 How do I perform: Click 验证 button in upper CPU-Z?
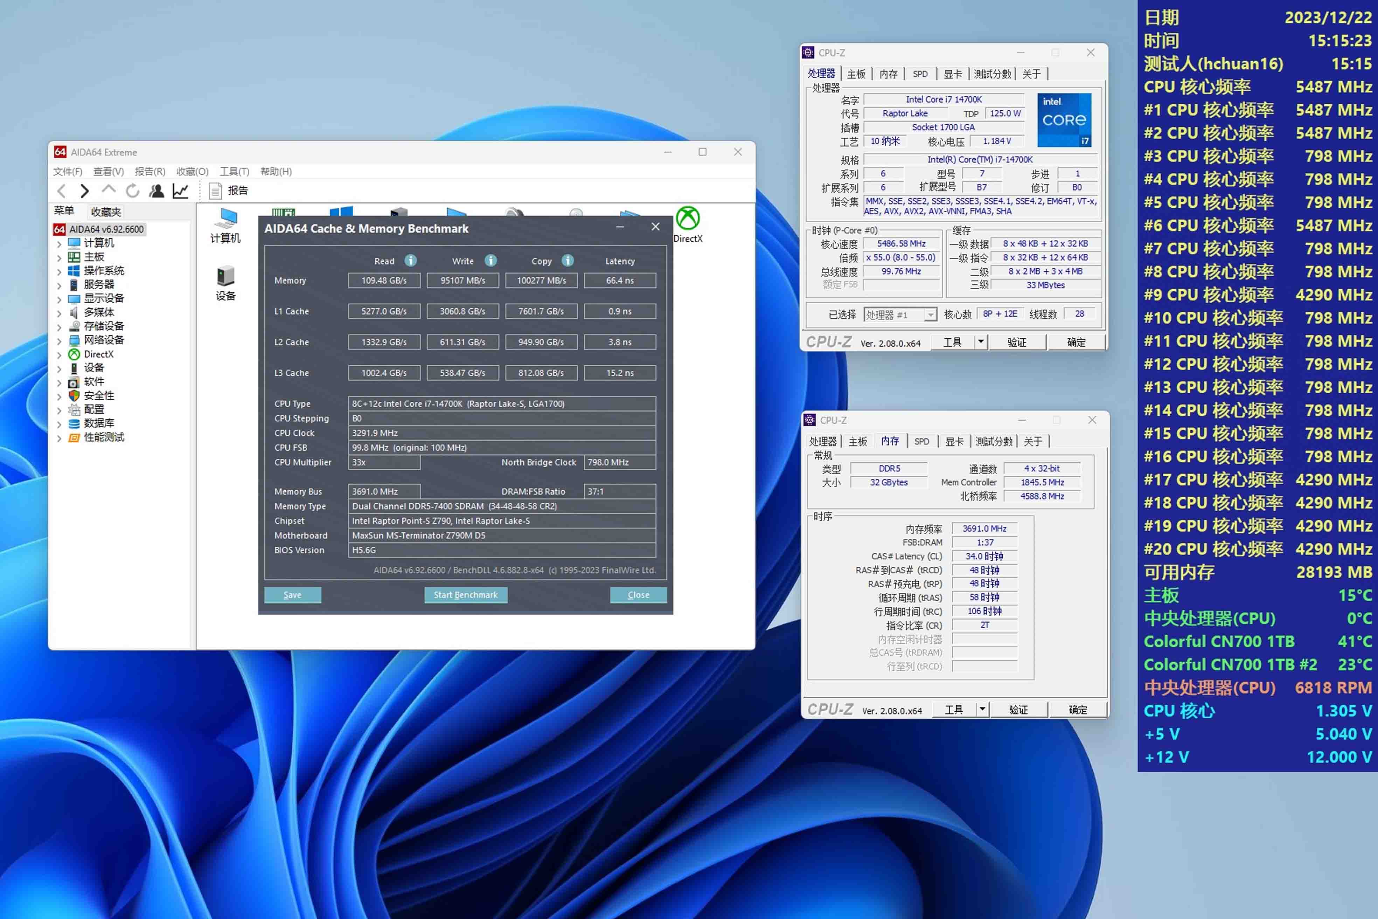(1017, 342)
